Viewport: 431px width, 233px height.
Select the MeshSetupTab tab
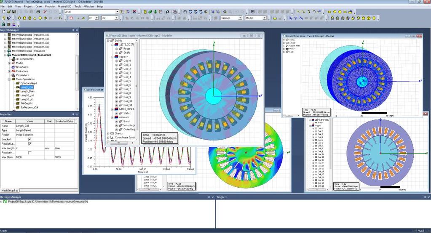[x=10, y=190]
